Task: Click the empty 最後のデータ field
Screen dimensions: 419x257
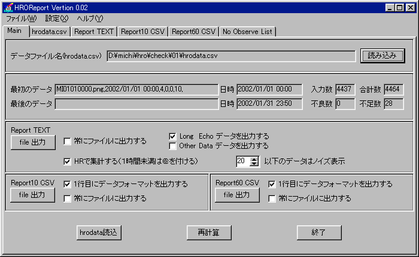Action: click(136, 104)
